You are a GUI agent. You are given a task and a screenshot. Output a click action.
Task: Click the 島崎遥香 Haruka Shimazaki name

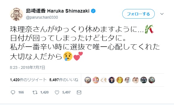pos(58,11)
